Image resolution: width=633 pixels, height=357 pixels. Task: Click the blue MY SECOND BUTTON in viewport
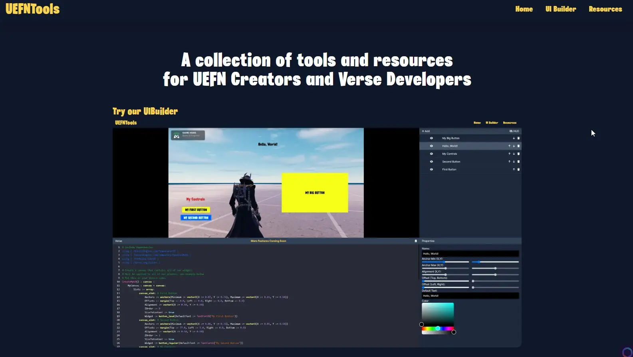196,218
